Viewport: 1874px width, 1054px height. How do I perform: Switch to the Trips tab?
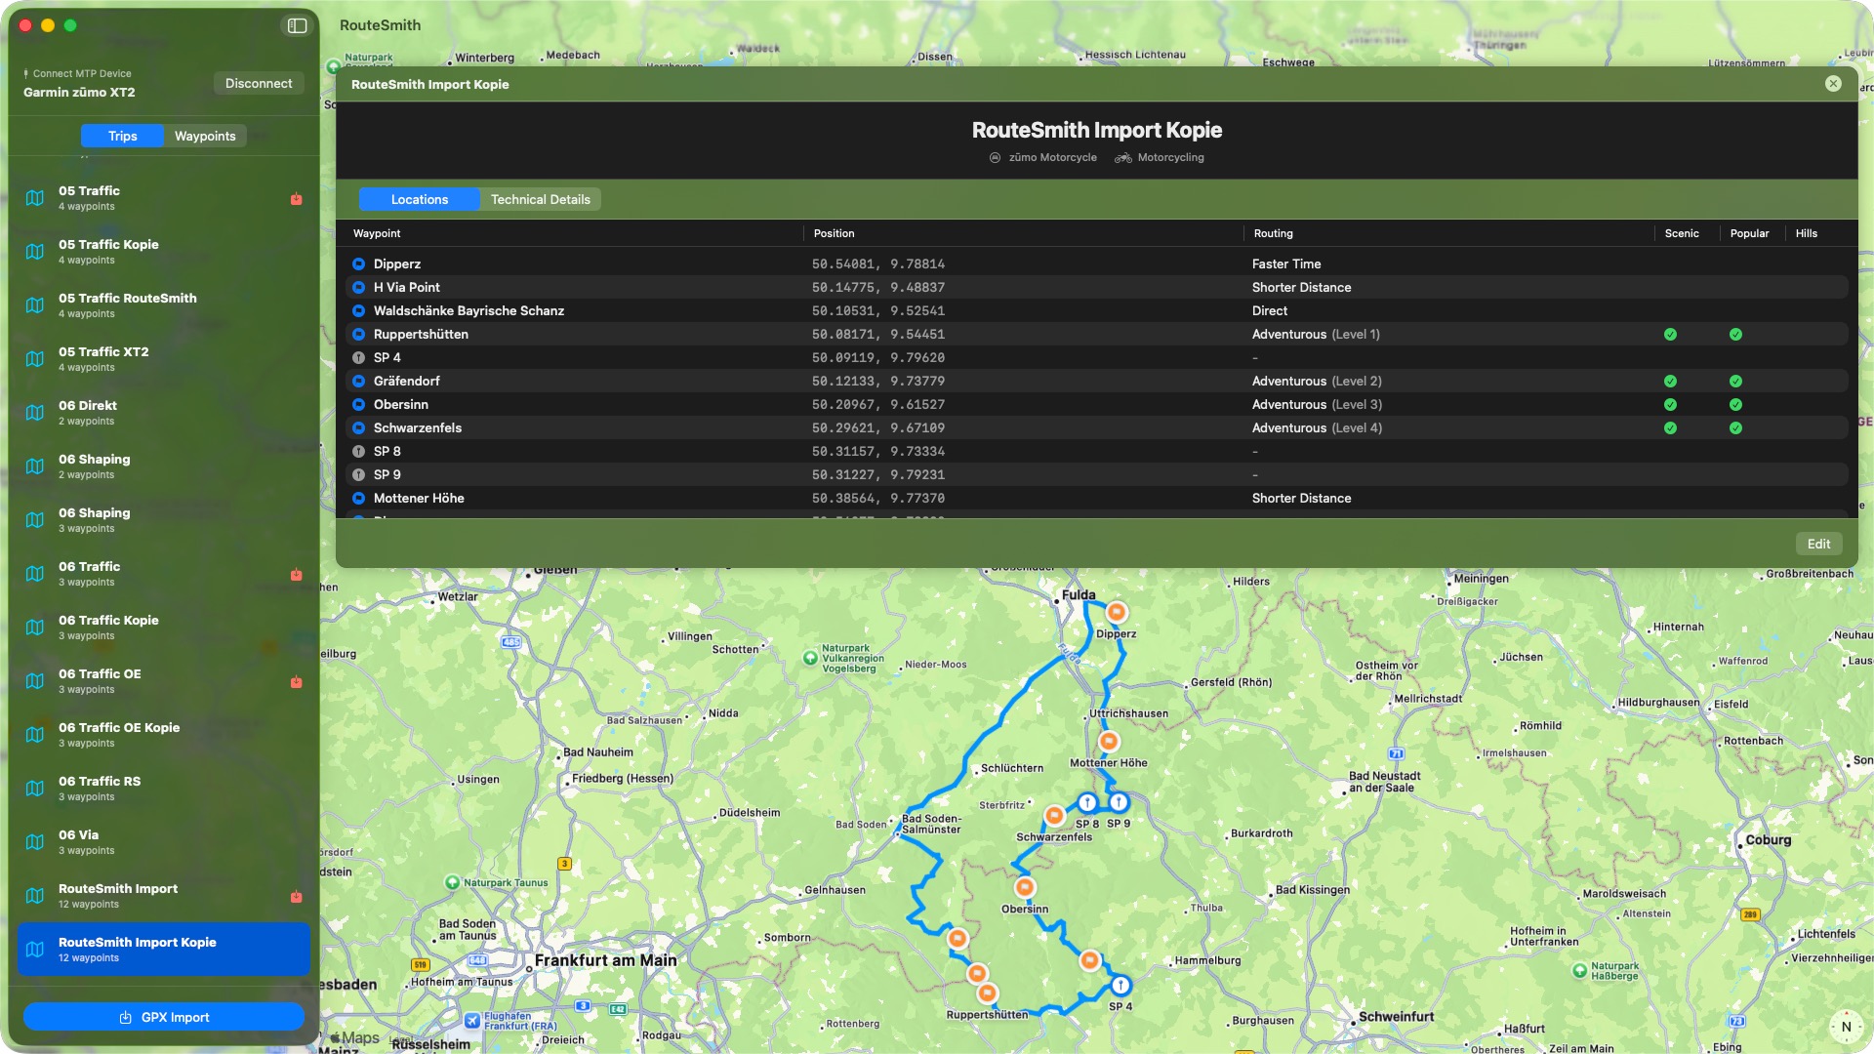point(122,136)
